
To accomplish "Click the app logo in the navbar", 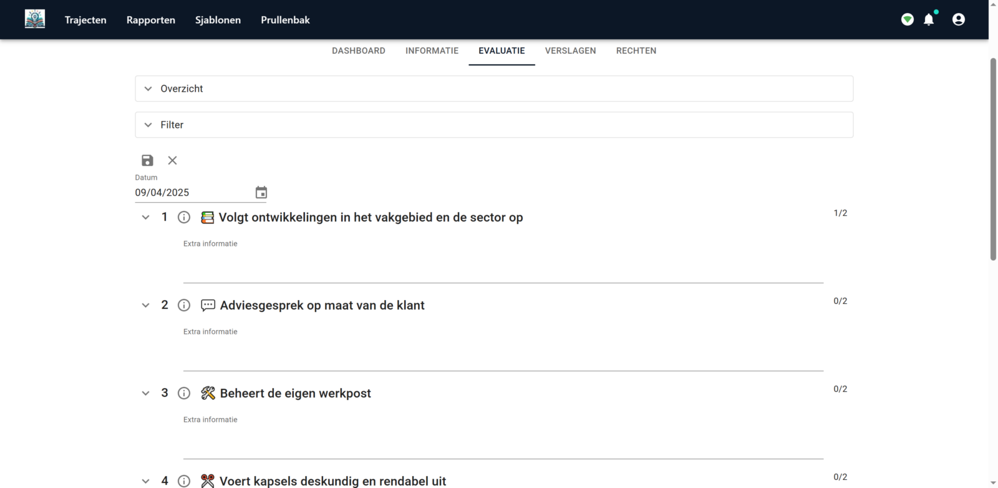I will pos(35,19).
